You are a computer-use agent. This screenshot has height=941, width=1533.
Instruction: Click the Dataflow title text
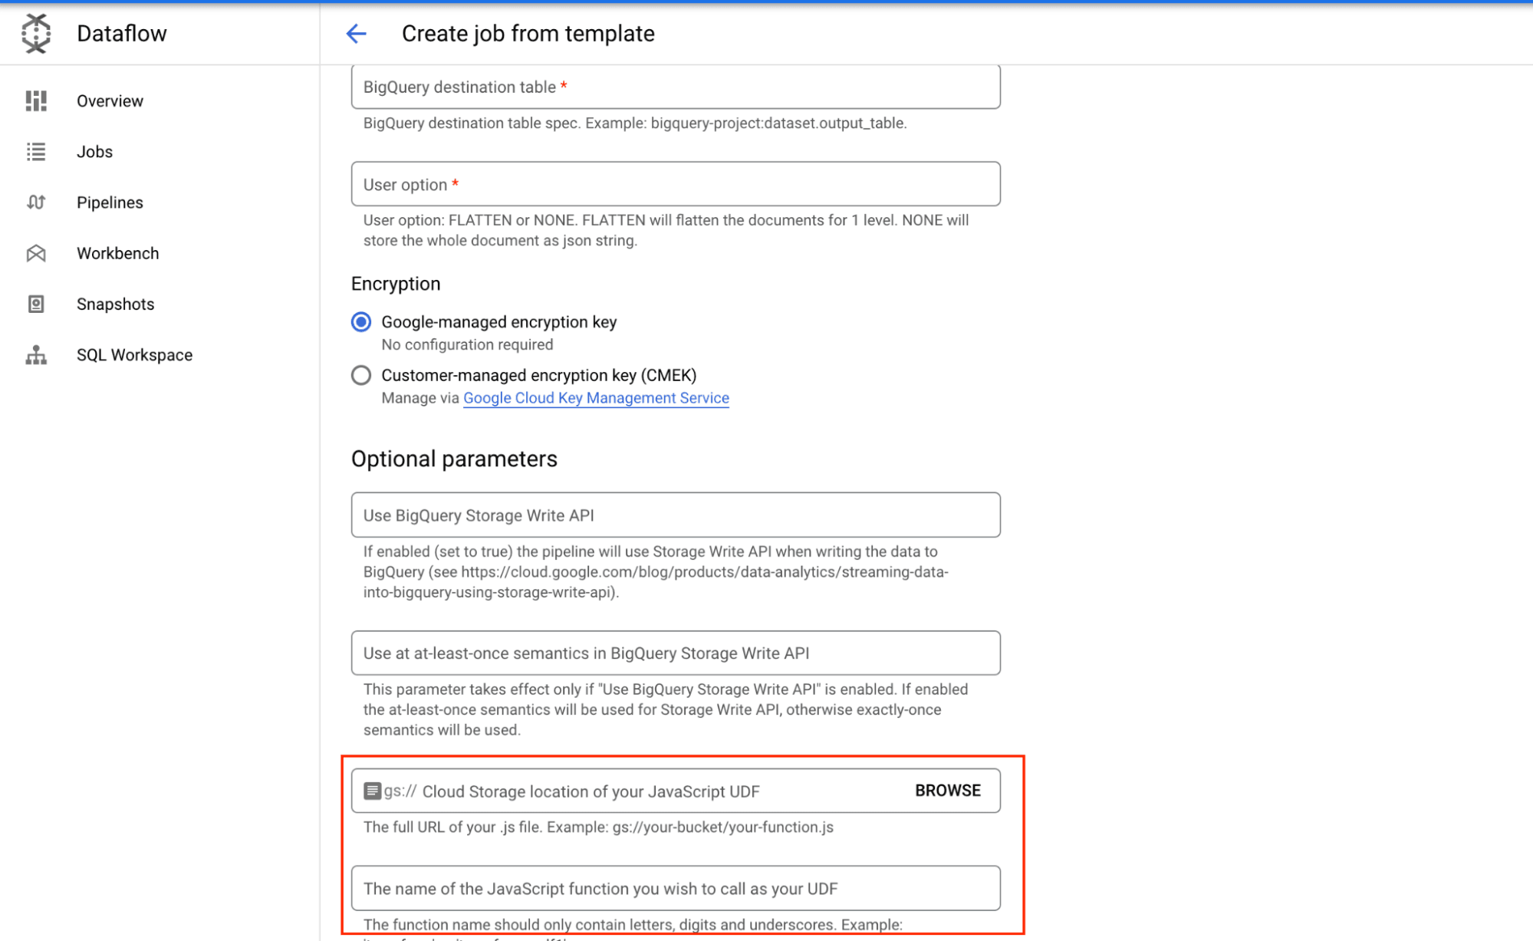pos(122,34)
